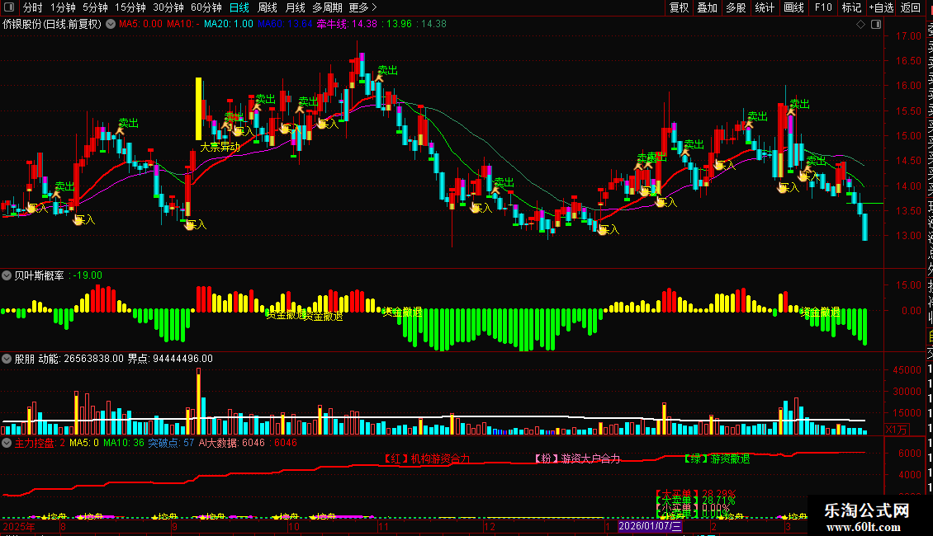Click the 牵牛线: 14.38 indicator value
The width and height of the screenshot is (933, 536).
tap(347, 24)
